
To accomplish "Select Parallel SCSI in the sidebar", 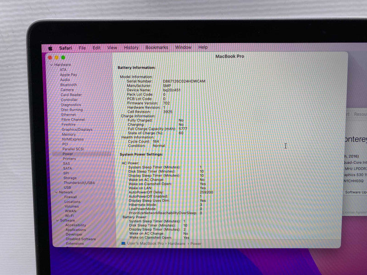I will coord(73,149).
